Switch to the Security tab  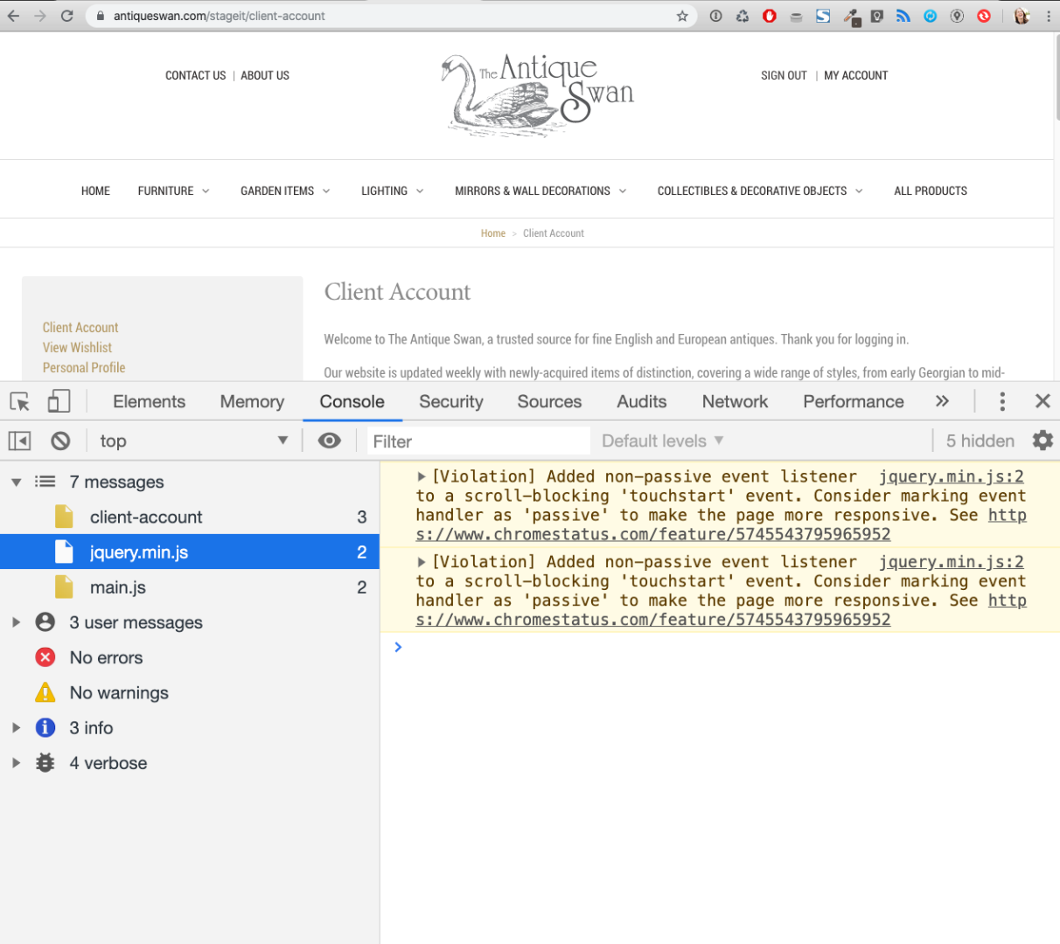pos(450,401)
